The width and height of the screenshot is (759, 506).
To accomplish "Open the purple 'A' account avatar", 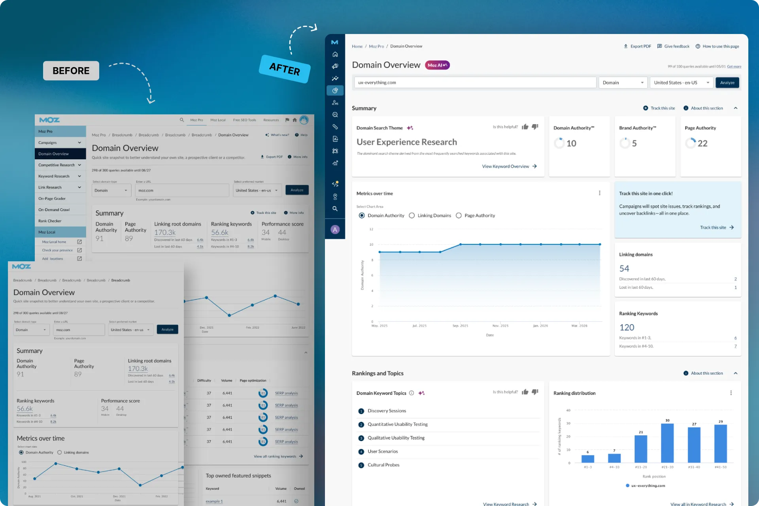I will (335, 230).
